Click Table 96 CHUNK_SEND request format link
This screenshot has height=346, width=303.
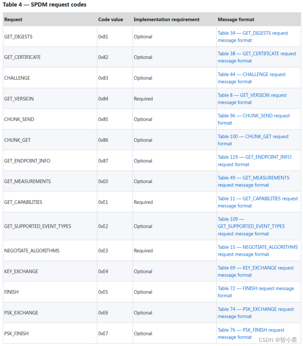(254, 119)
